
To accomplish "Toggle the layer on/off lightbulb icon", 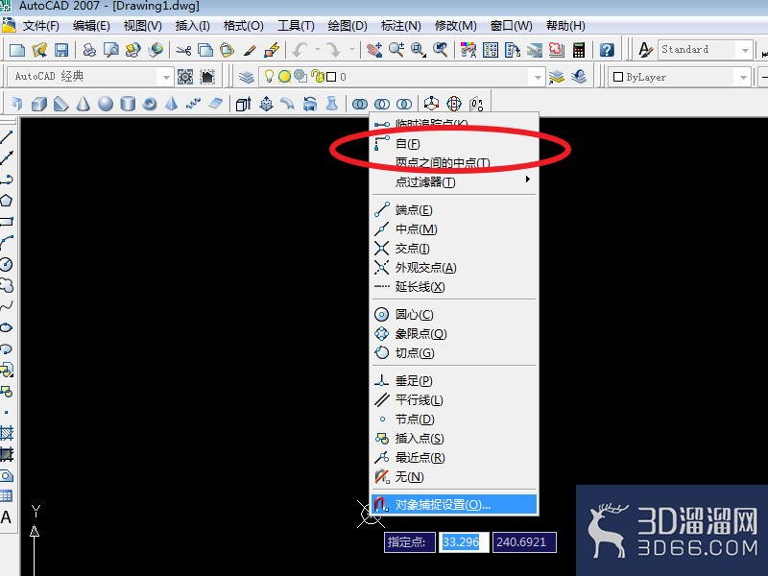I will click(x=269, y=76).
